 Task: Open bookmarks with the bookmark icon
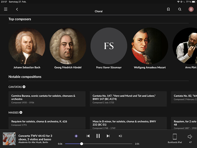coord(168,9)
